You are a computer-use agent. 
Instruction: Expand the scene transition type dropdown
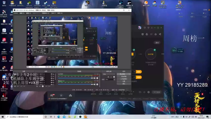[109, 74]
